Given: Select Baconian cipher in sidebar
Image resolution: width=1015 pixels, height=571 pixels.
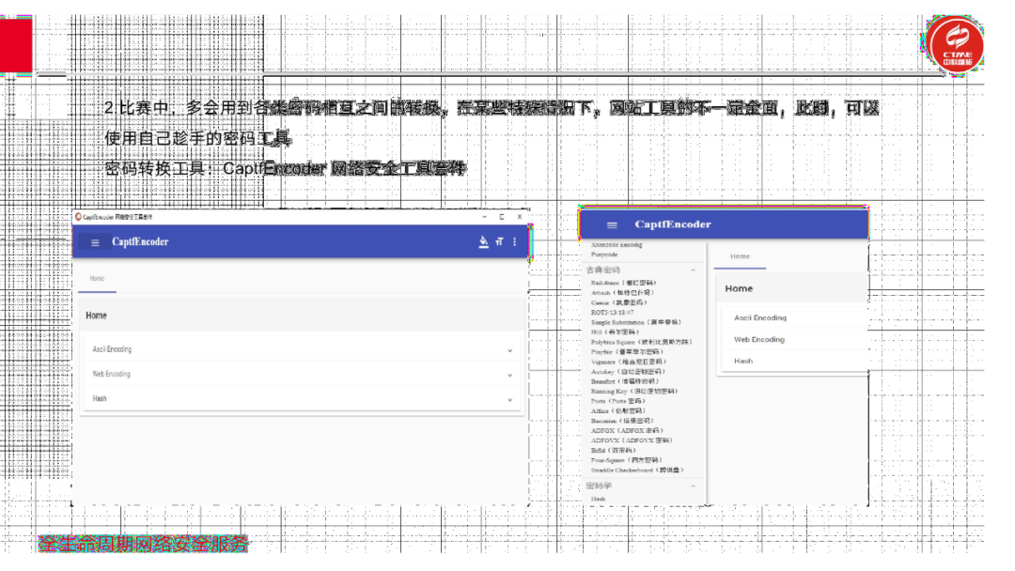Looking at the screenshot, I should click(623, 421).
